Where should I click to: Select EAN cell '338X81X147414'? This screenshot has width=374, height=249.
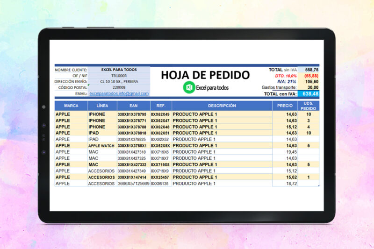click(134, 177)
